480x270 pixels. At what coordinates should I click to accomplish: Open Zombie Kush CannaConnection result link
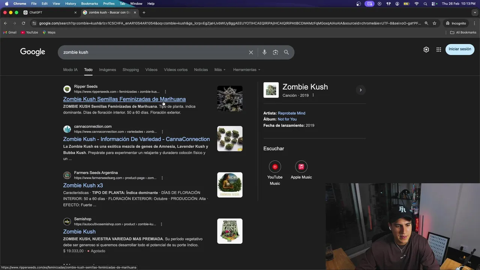(136, 139)
